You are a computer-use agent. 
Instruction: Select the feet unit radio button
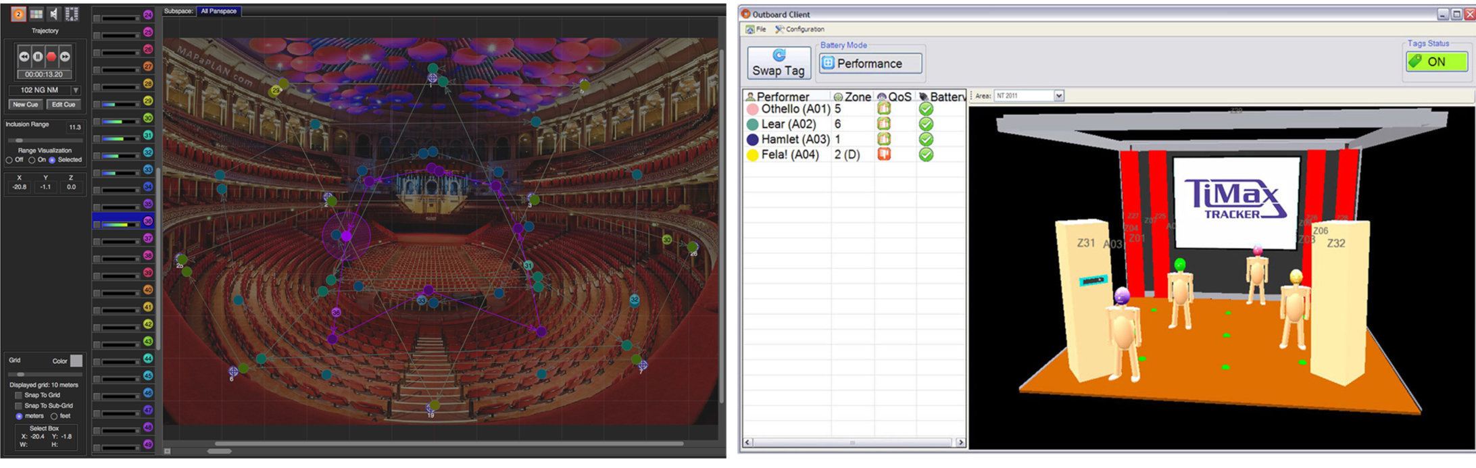[x=54, y=416]
